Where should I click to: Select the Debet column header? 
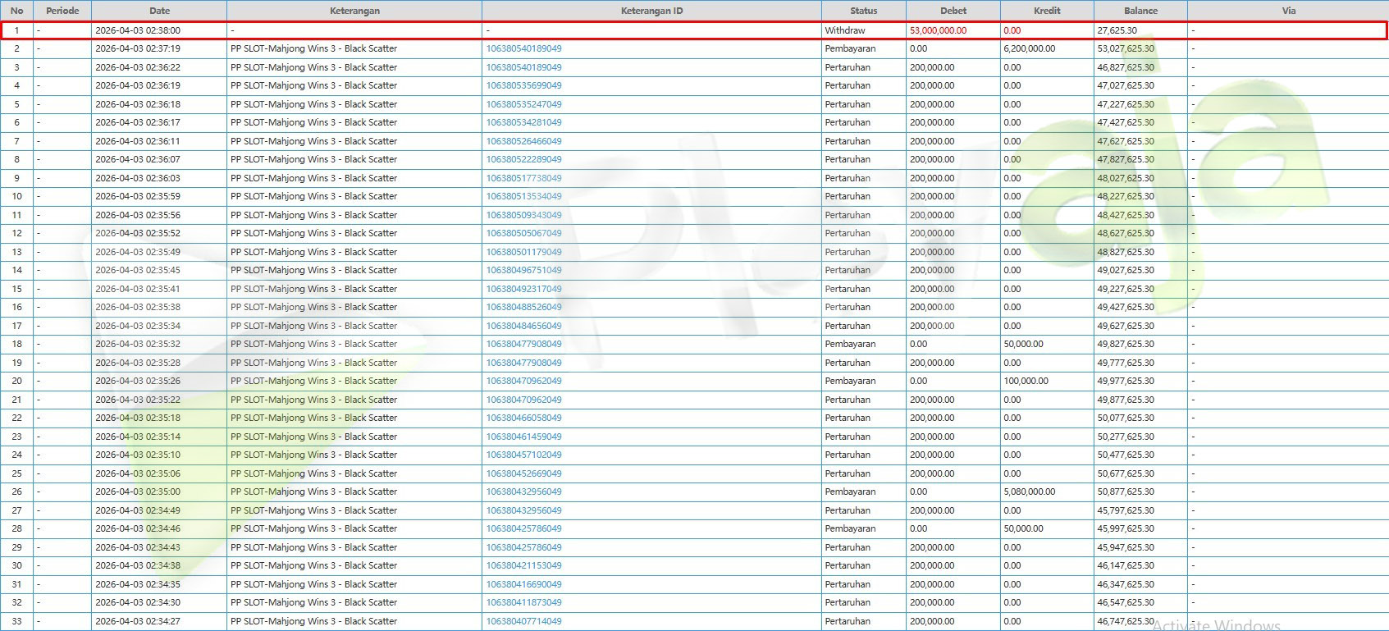(953, 11)
